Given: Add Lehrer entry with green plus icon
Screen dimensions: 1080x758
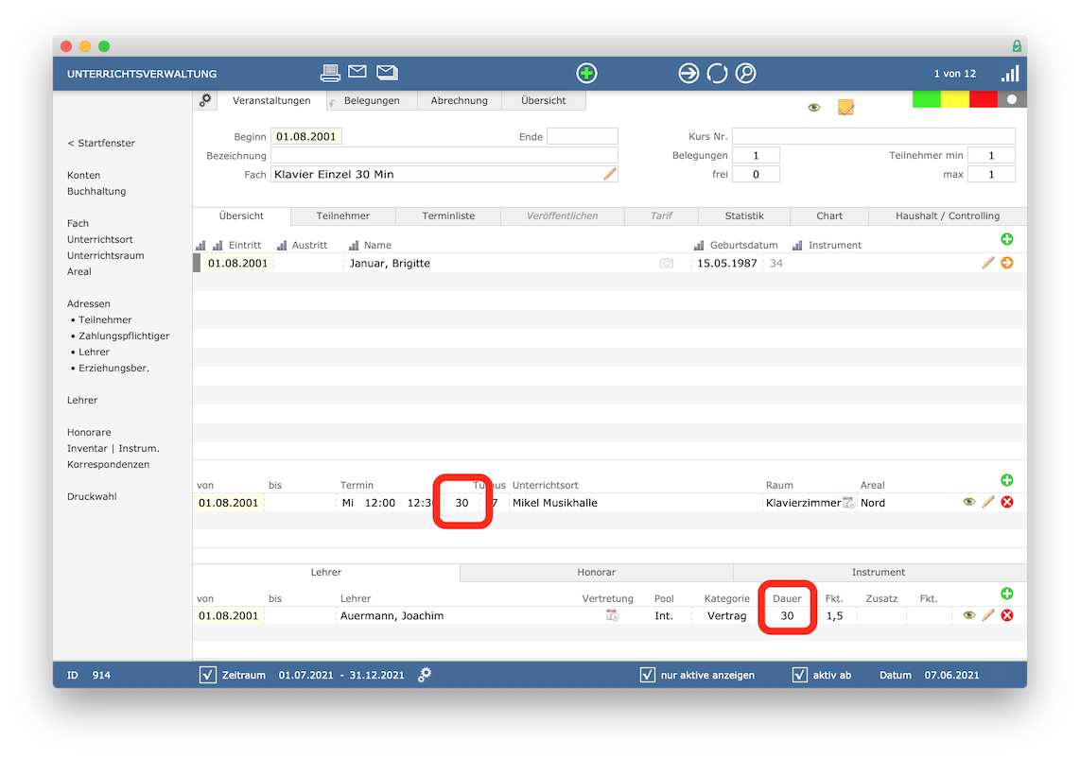Looking at the screenshot, I should click(1007, 594).
